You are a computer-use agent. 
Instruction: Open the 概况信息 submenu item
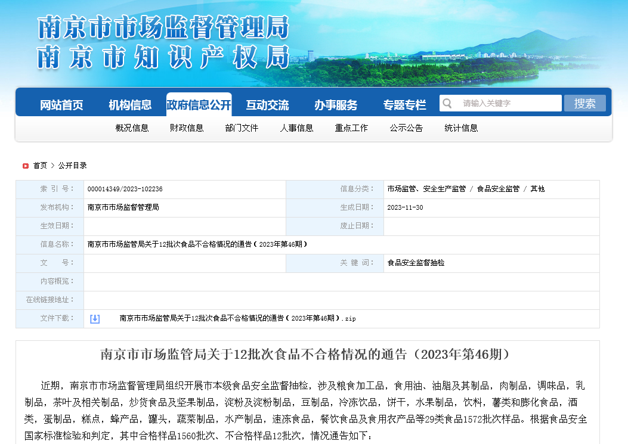click(132, 128)
